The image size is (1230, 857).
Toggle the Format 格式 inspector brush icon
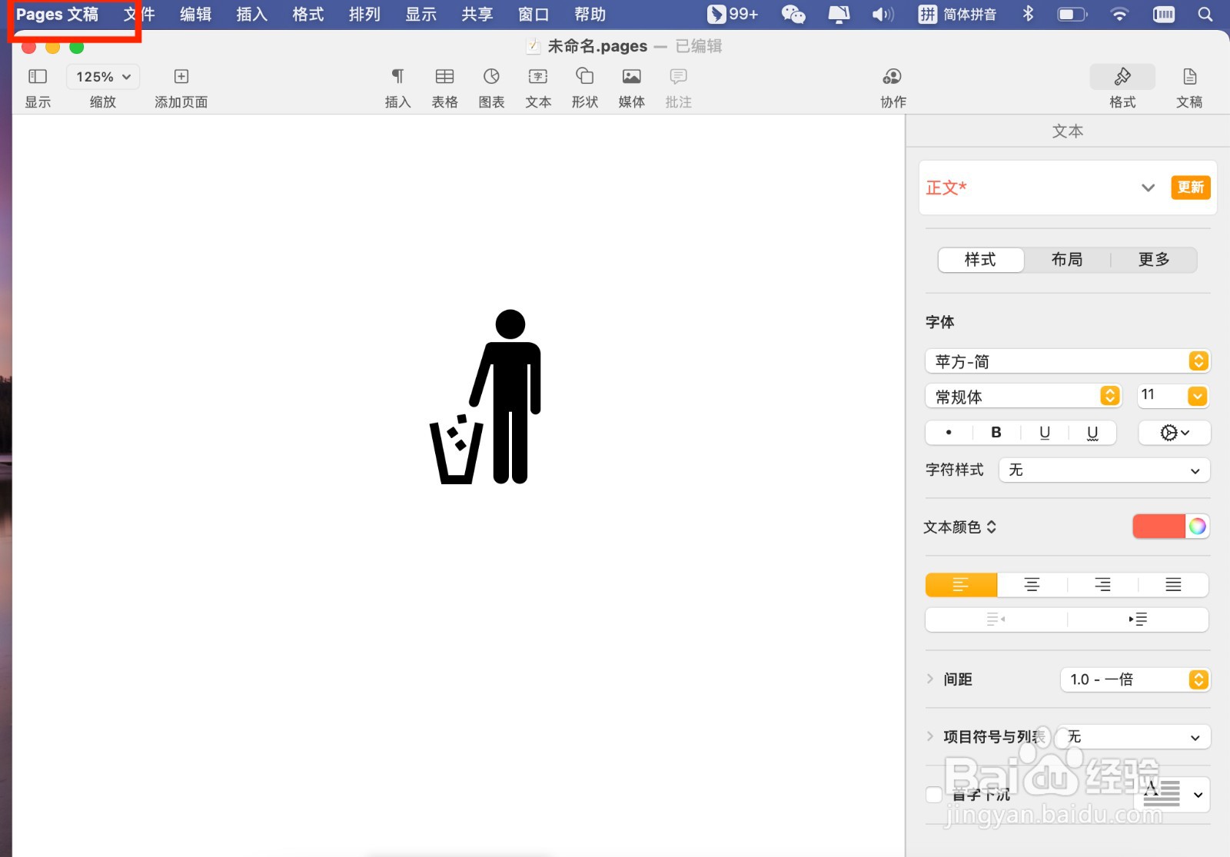[x=1122, y=77]
